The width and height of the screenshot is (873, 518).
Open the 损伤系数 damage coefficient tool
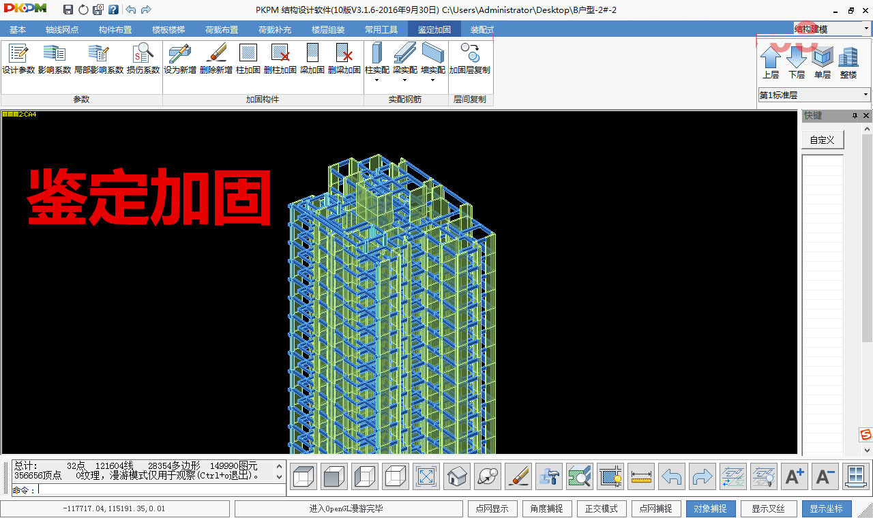(143, 59)
